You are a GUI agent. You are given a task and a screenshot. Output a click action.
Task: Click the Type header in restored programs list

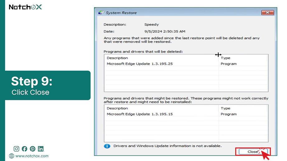(225, 108)
